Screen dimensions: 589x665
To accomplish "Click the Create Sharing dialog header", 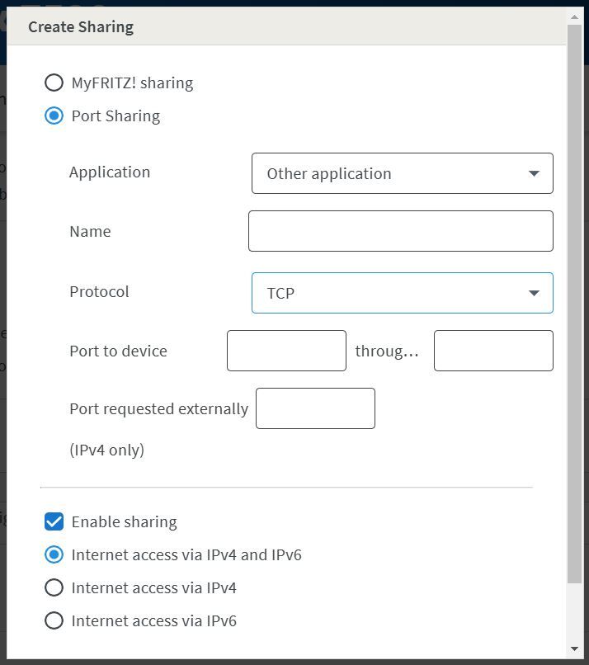I will (x=286, y=26).
